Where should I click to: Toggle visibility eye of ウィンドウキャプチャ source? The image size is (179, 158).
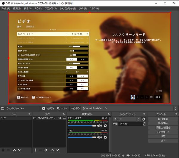[60, 118]
